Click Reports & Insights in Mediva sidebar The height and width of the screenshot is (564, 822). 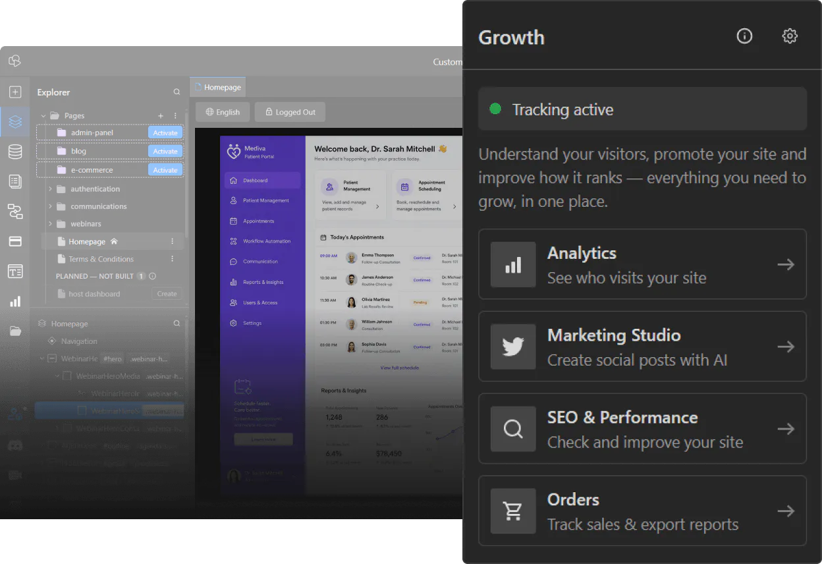click(262, 282)
